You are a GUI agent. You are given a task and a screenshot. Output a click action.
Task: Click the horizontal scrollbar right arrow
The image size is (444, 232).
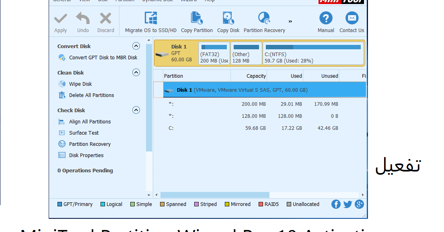pyautogui.click(x=363, y=195)
